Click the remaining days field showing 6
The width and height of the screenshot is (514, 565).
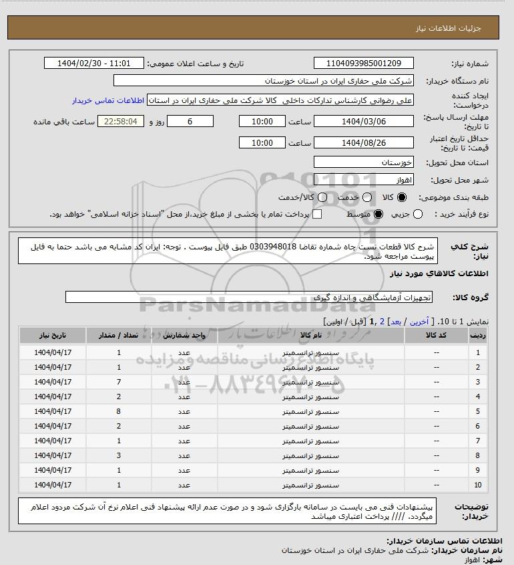(190, 122)
